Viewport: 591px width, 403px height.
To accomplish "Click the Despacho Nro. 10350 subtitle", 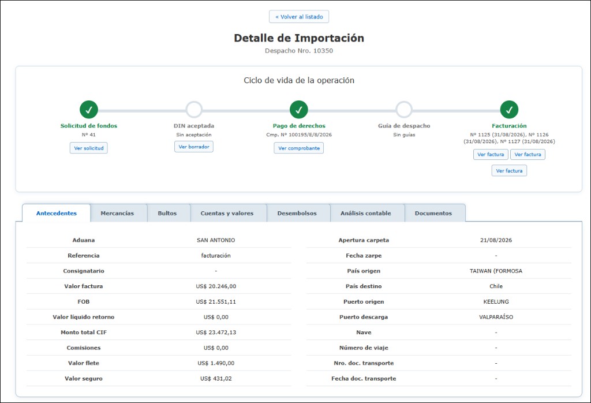I will pos(299,50).
